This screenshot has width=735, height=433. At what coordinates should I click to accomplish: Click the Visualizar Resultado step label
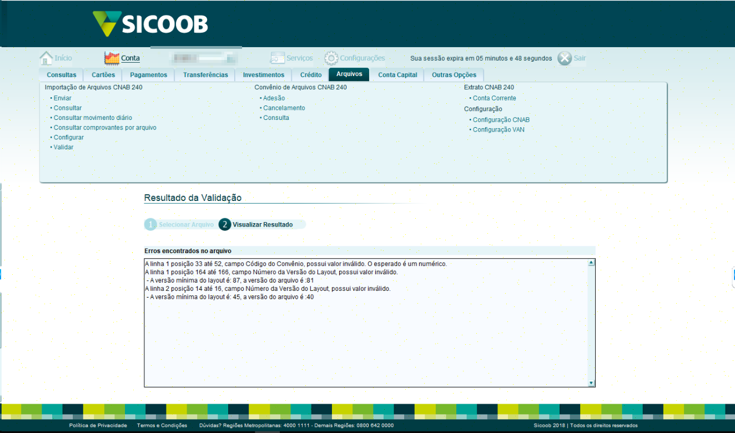[x=263, y=225]
